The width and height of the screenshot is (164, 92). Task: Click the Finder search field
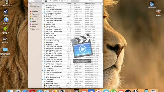click(x=90, y=1)
